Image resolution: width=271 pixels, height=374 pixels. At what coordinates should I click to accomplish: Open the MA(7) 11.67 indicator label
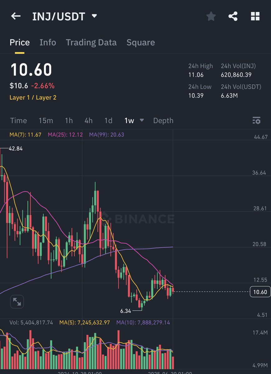[x=26, y=135]
